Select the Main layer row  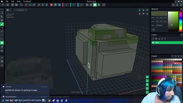(167, 43)
